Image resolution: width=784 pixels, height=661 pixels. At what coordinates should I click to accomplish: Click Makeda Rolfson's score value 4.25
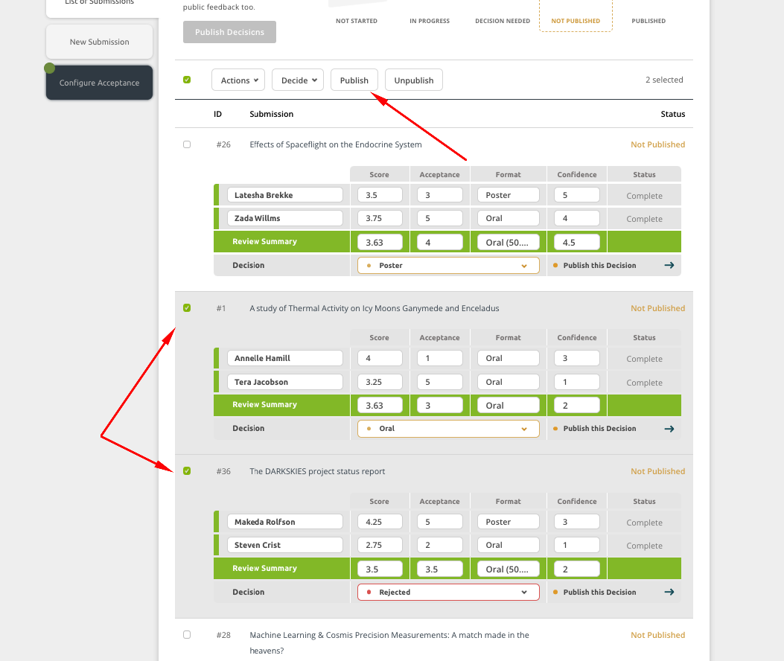380,522
